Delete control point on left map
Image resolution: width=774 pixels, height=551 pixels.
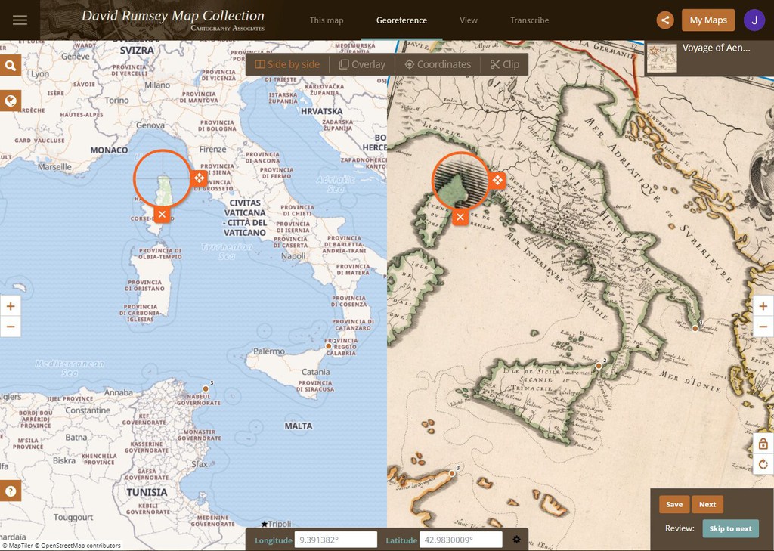pyautogui.click(x=162, y=215)
